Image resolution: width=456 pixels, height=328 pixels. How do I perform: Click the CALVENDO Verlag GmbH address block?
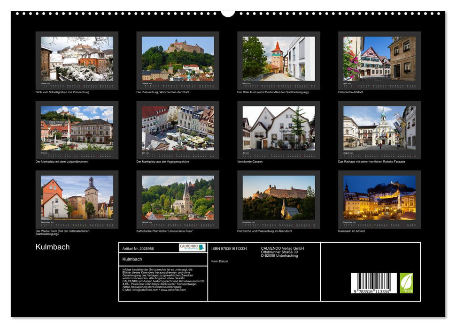(x=282, y=251)
